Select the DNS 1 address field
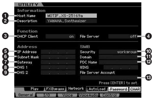 [x=58, y=68]
